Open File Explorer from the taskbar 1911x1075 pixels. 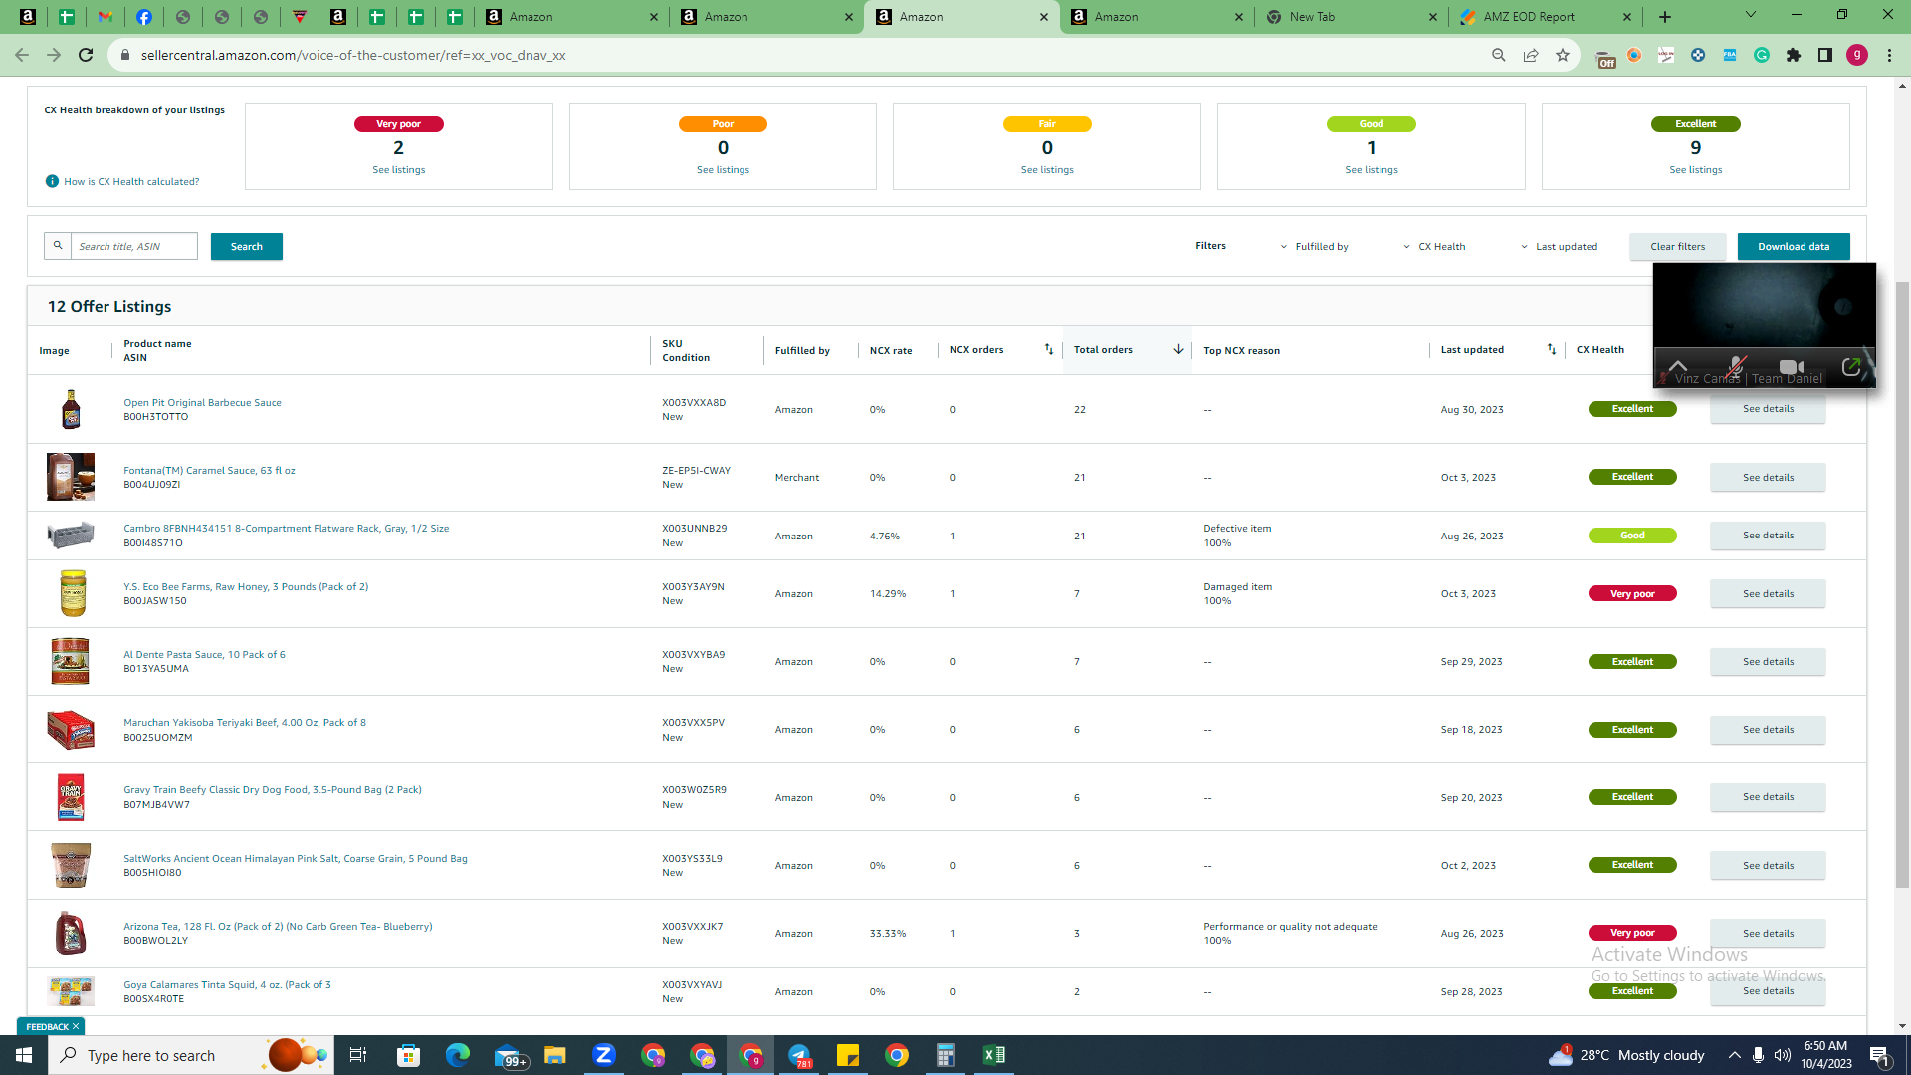click(554, 1055)
